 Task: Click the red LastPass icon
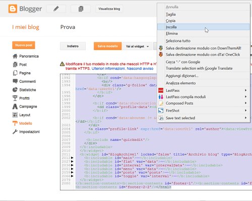pyautogui.click(x=161, y=90)
